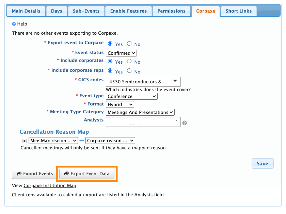This screenshot has width=286, height=214.
Task: Choose No for Export event to Corpaxe
Action: point(129,44)
